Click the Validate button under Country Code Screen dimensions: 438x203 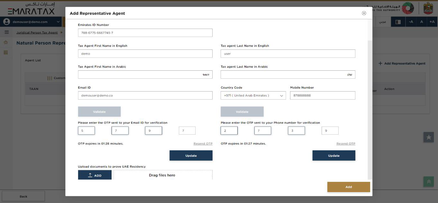(242, 112)
